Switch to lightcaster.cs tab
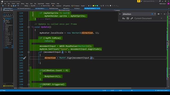Image resolution: width=170 pixels, height=95 pixels. (x=66, y=8)
